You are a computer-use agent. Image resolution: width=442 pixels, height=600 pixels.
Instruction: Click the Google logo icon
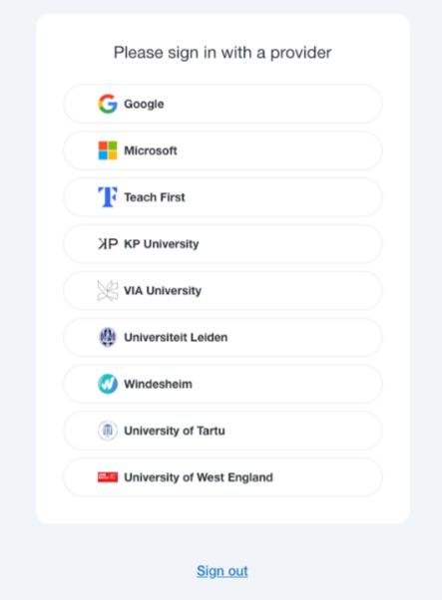[108, 104]
